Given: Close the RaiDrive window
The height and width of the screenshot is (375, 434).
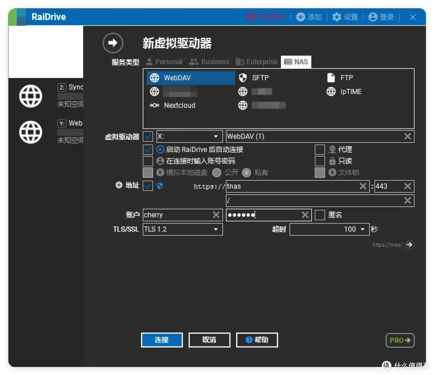Looking at the screenshot, I should [413, 17].
